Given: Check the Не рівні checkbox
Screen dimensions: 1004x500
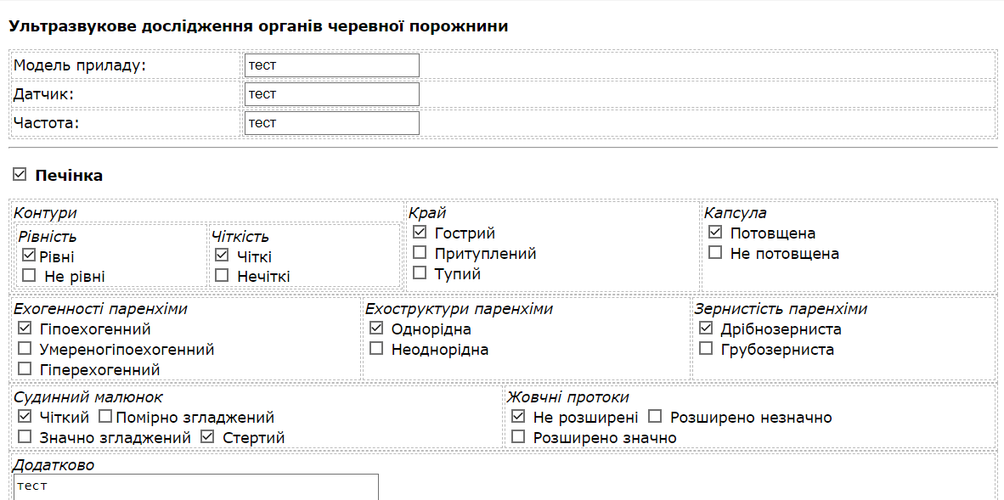Looking at the screenshot, I should click(29, 275).
